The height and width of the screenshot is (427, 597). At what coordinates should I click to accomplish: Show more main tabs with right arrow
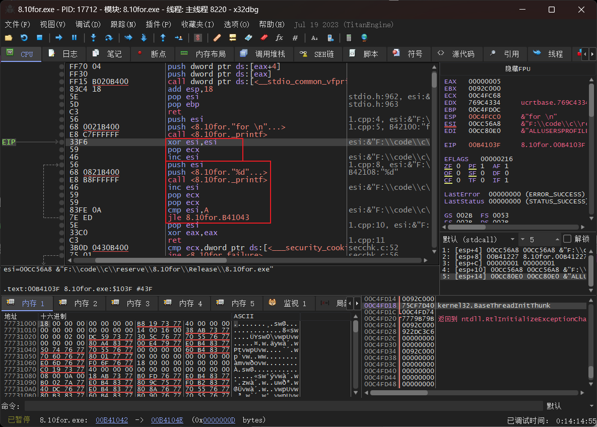point(592,54)
